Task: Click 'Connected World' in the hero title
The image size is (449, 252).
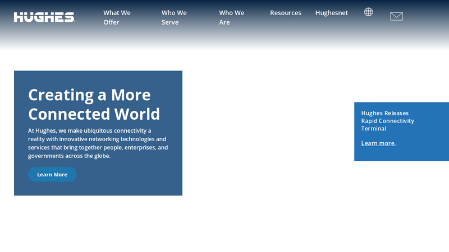Action: coord(94,114)
